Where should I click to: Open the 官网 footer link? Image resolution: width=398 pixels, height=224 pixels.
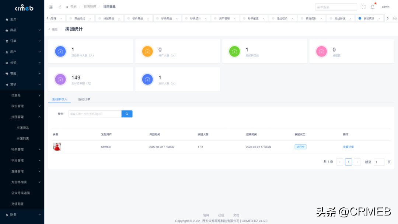[x=206, y=215]
